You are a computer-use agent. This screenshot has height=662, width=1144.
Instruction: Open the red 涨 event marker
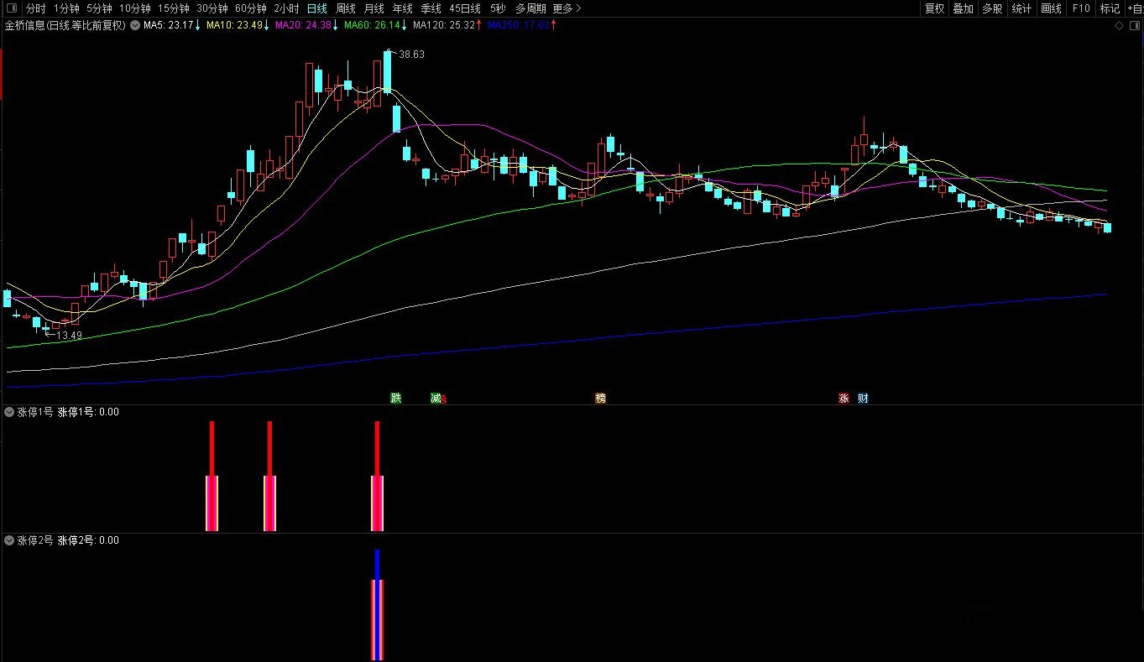(844, 398)
